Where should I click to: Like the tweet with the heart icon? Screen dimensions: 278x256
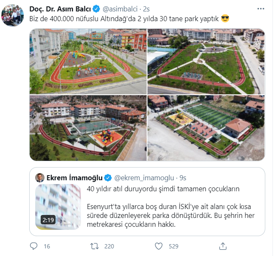158,246
